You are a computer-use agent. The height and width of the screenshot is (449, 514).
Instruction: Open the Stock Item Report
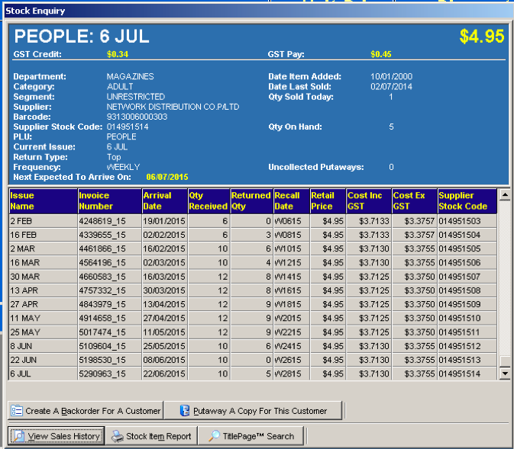pyautogui.click(x=151, y=436)
